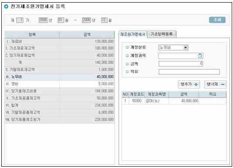Image resolution: width=233 pixels, height=168 pixels.
Task: Select the Ⅶ. 기말재공품재고액 row
Action: click(x=60, y=113)
